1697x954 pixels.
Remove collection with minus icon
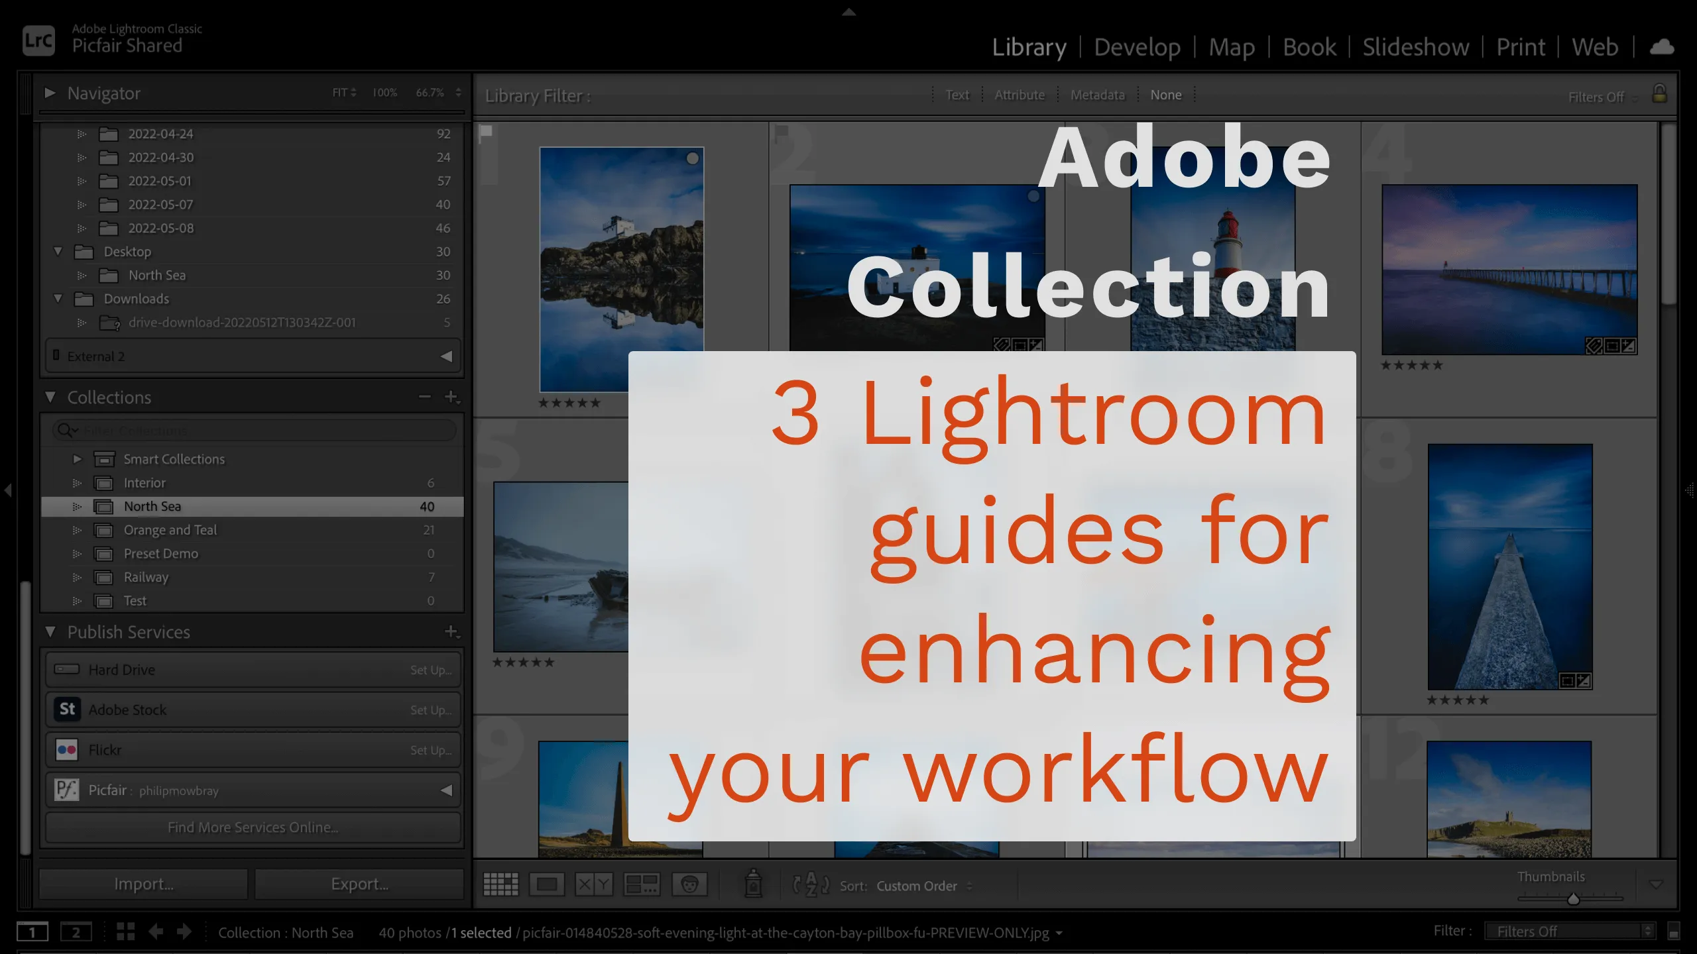pos(425,397)
